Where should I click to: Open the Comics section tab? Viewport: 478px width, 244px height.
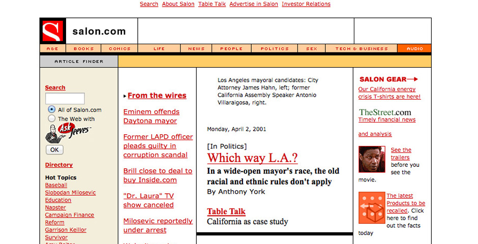119,48
